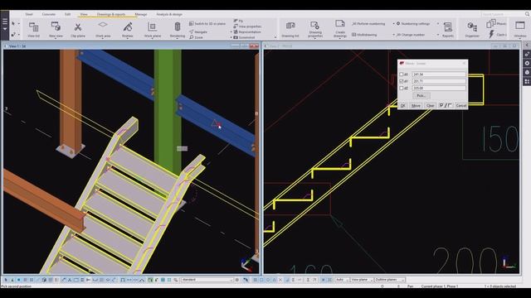Expand the Change number dropdown arrow

[437, 35]
